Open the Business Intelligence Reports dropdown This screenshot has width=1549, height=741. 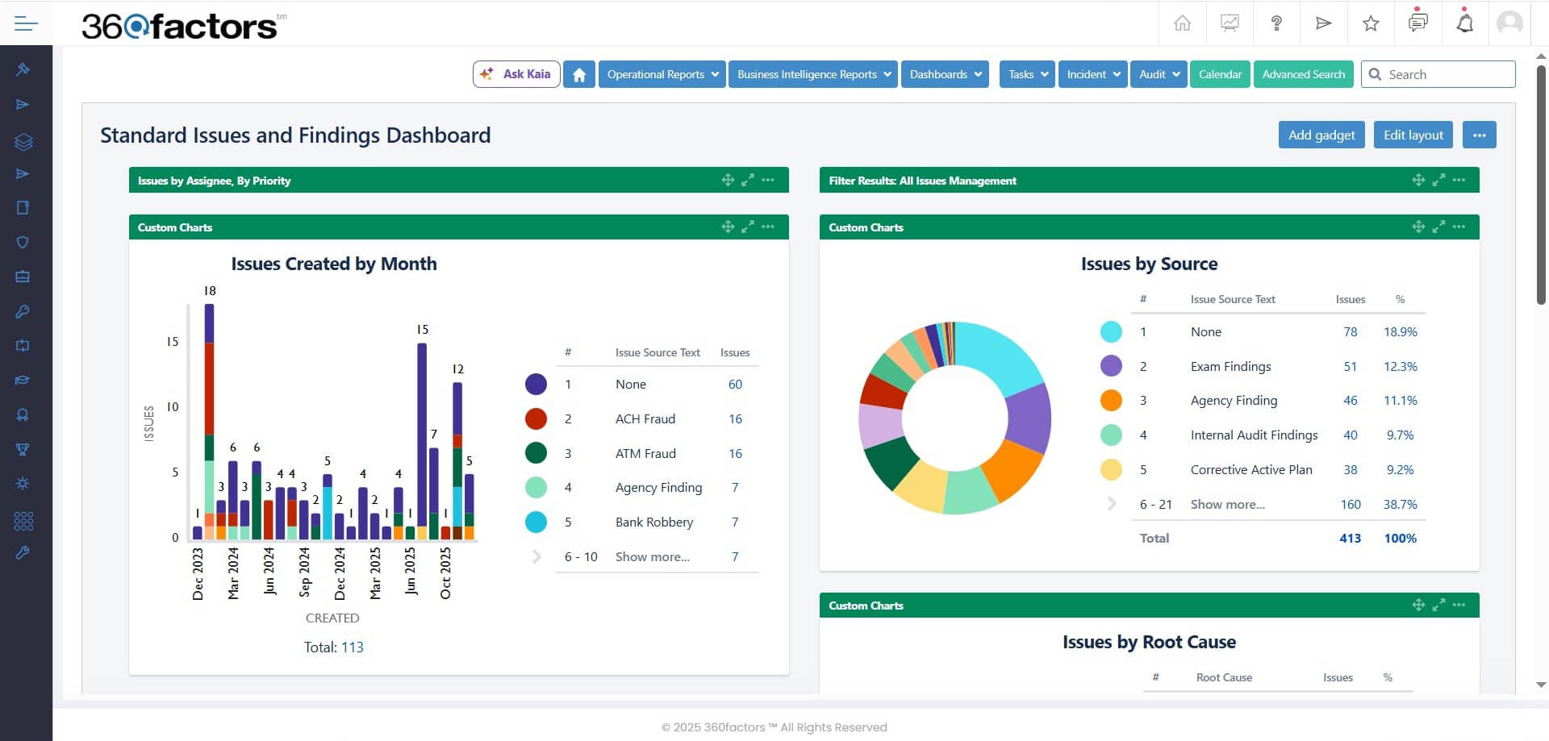pos(813,74)
